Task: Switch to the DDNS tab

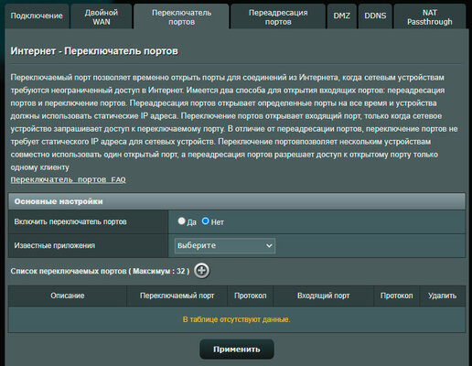Action: [x=375, y=16]
